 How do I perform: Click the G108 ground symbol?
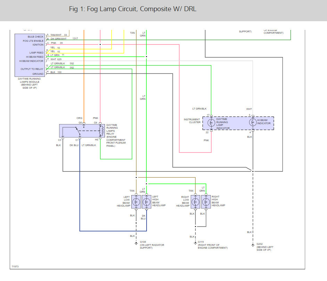136,243
